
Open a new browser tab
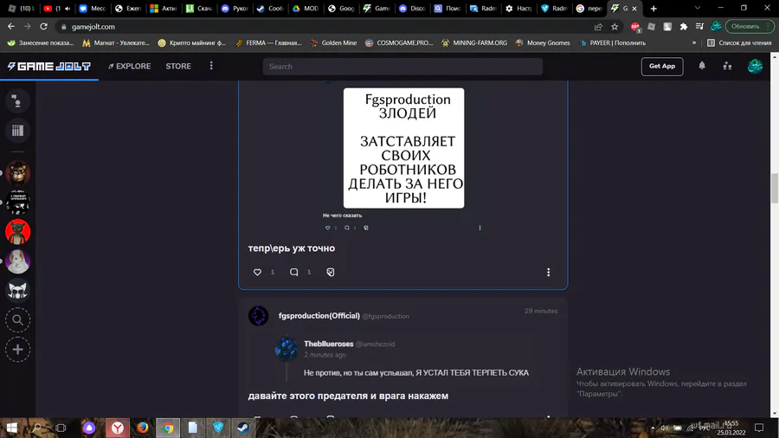pyautogui.click(x=653, y=9)
